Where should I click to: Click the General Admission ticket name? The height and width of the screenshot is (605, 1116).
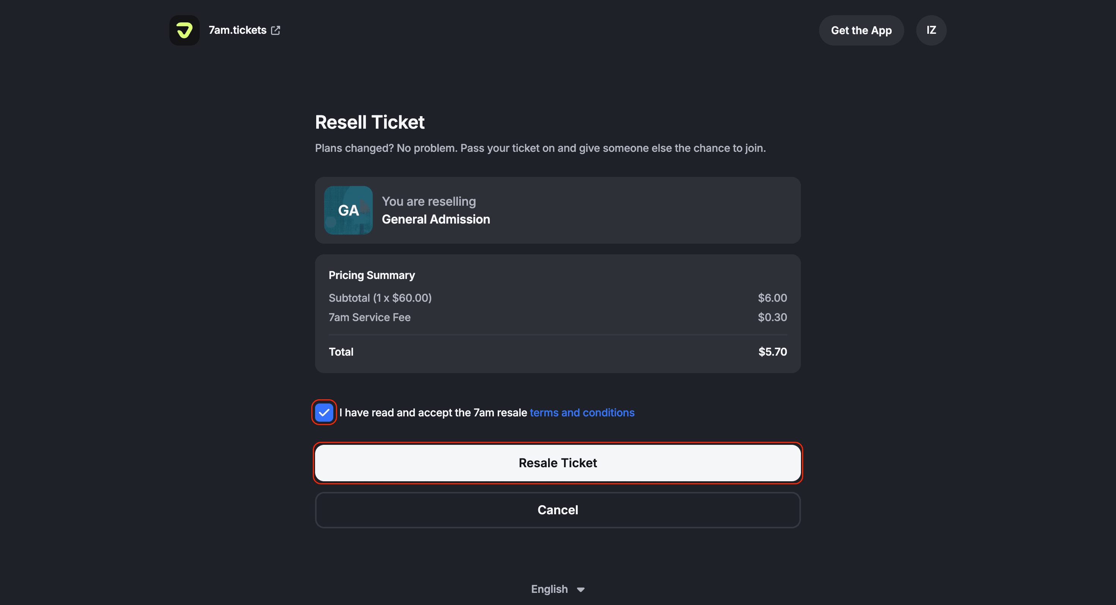tap(435, 219)
